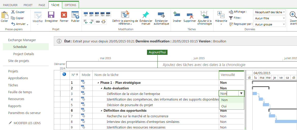The height and width of the screenshot is (130, 297).
Task: Switch to the OPTIONS ribbon tab
Action: 70,5
